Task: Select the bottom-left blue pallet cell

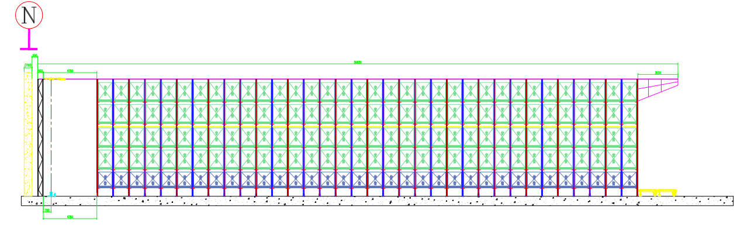Action: tap(105, 179)
